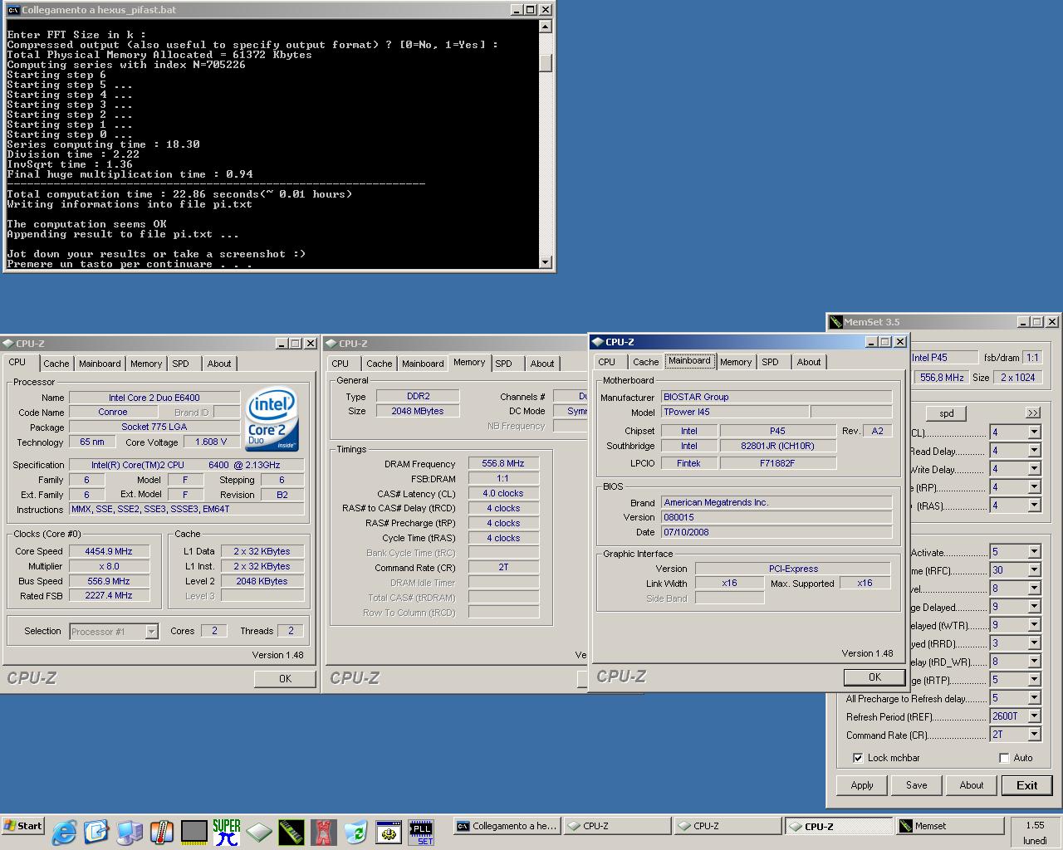Open Cache tab in left CPU-Z window

point(56,364)
